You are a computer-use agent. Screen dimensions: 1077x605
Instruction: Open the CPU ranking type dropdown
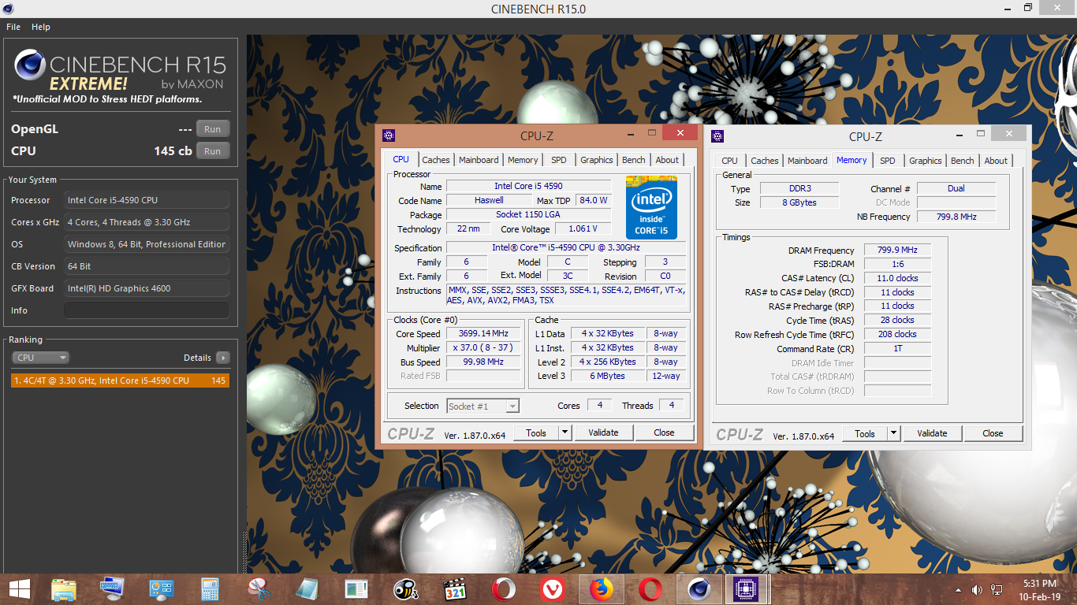[41, 358]
